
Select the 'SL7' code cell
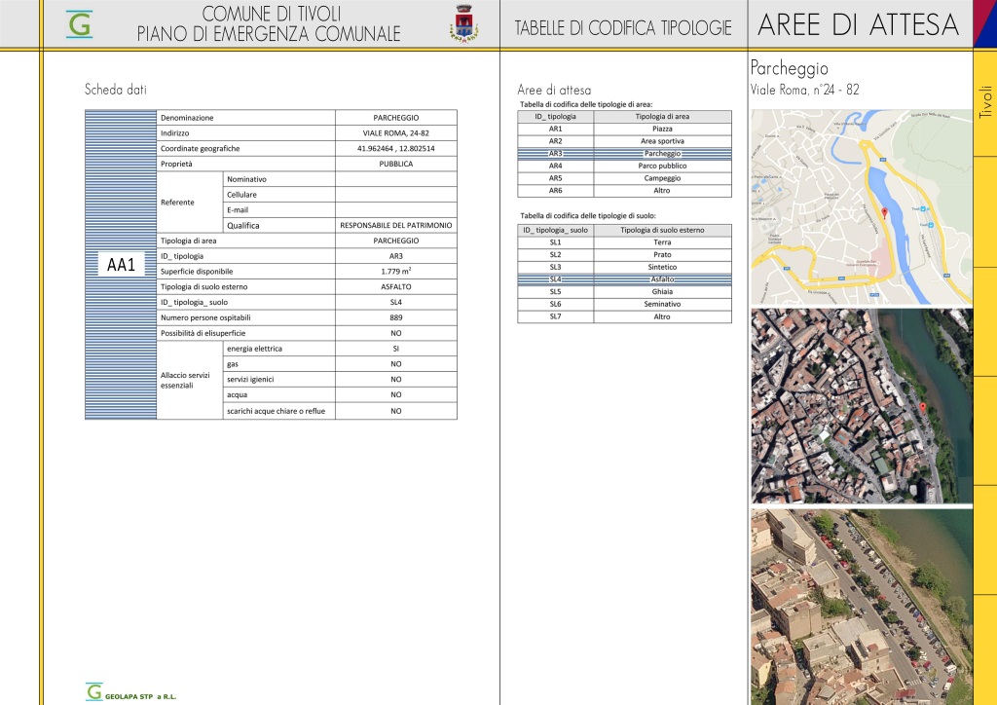click(x=556, y=316)
